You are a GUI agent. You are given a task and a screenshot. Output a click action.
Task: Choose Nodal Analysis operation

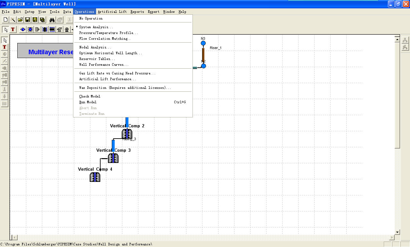[133, 47]
